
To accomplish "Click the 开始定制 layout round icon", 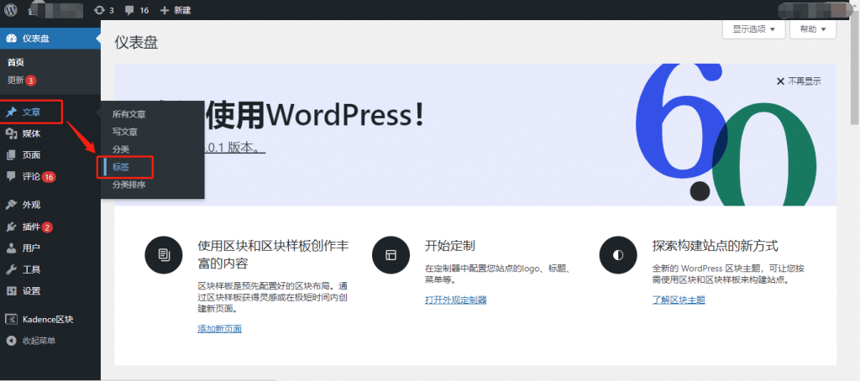I will (391, 254).
